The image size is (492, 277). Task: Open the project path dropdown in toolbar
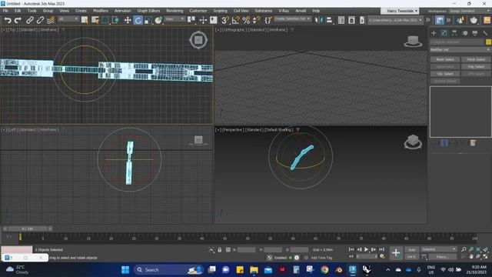click(x=395, y=20)
